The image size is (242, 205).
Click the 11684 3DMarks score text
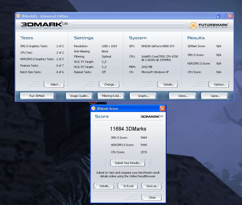(128, 129)
